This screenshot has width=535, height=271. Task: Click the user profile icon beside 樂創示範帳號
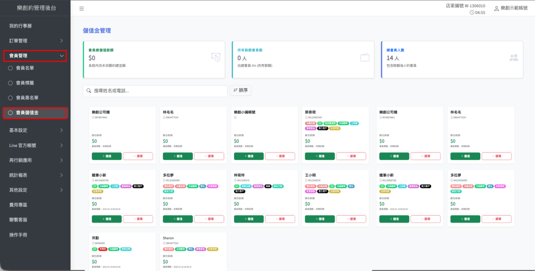[x=496, y=8]
